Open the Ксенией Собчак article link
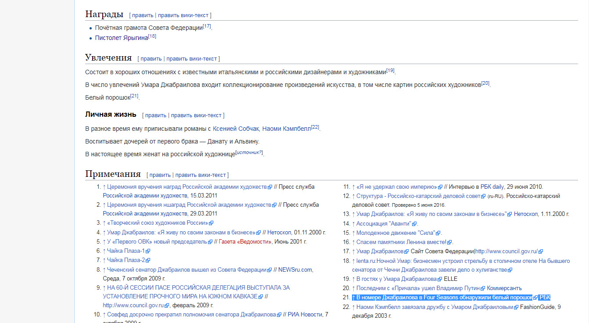The image size is (589, 323). 236,129
